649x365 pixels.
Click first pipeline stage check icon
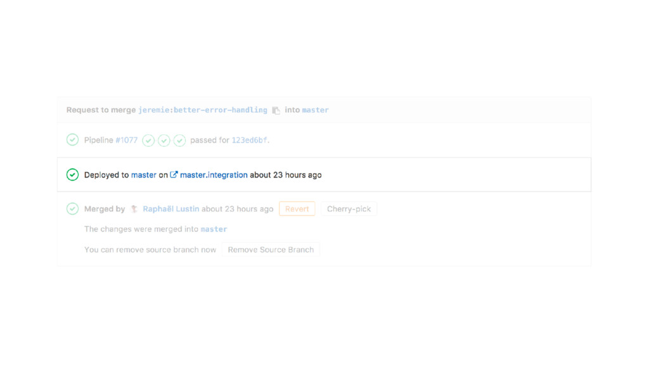click(x=148, y=141)
